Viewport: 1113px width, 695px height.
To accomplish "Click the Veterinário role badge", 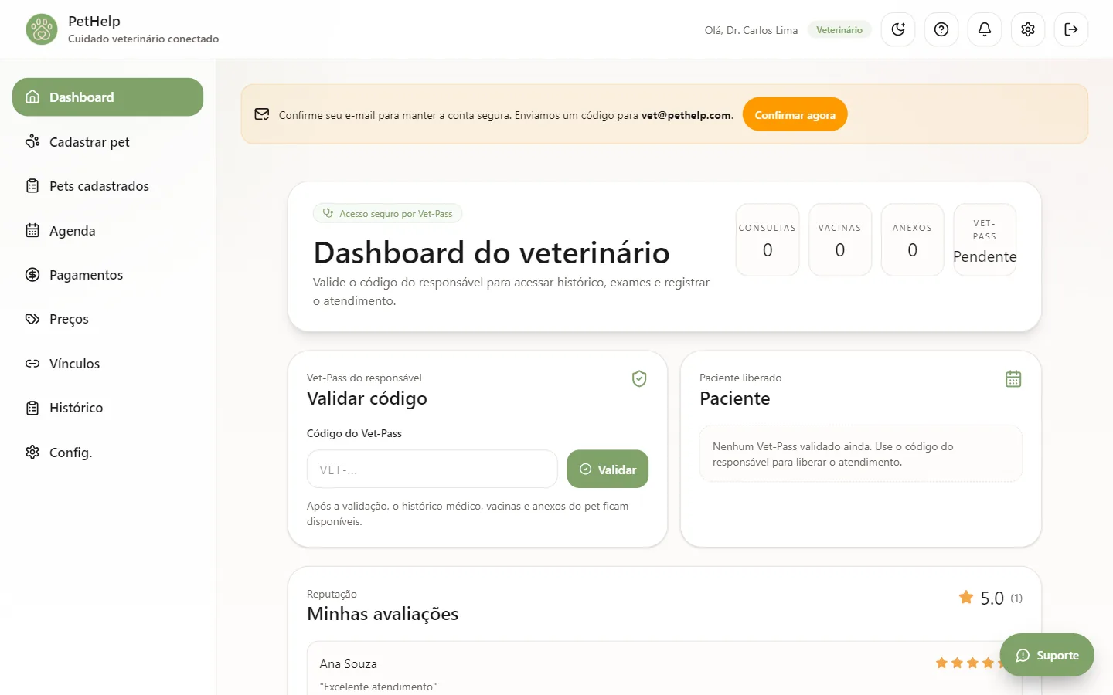I will [x=839, y=29].
